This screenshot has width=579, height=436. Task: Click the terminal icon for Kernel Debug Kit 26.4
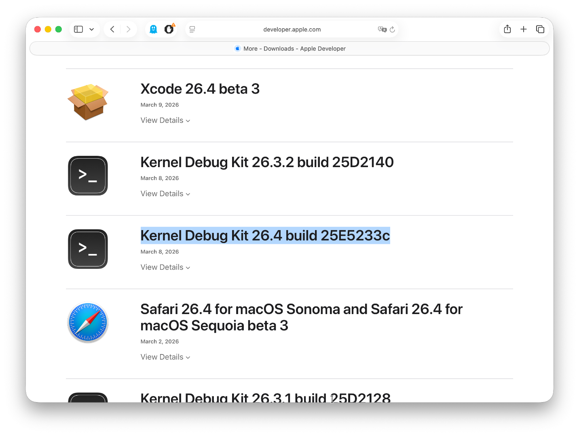pos(88,249)
